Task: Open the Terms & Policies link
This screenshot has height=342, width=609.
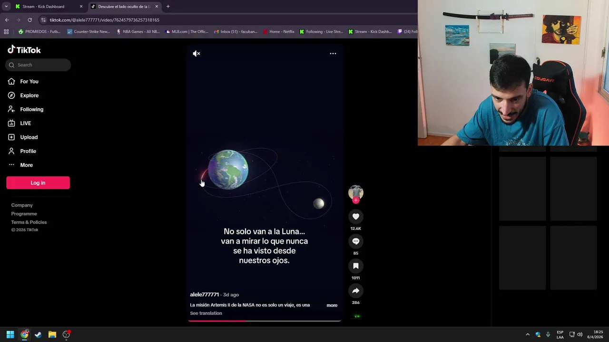Action: coord(29,222)
